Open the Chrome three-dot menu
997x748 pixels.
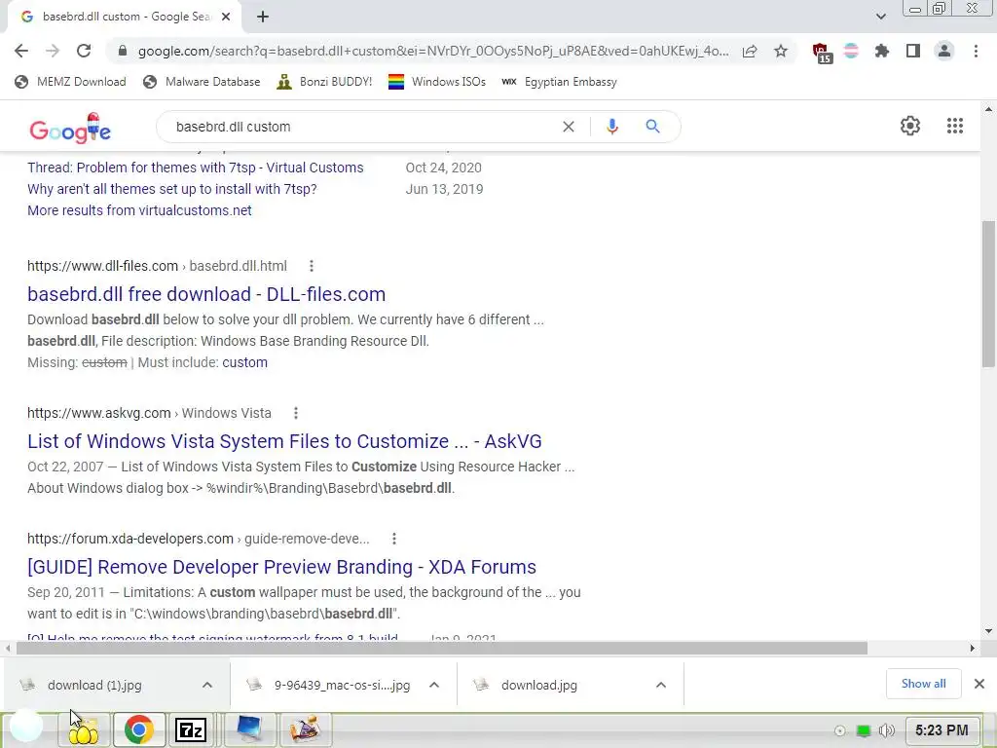point(976,51)
